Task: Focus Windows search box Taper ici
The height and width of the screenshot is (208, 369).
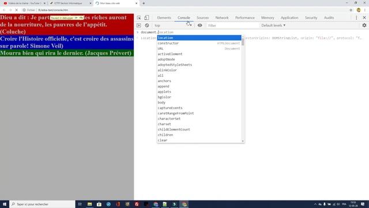Action: [42, 204]
